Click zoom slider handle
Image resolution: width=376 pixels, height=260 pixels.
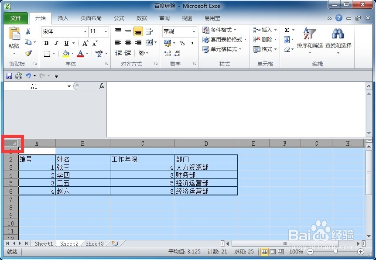point(335,251)
